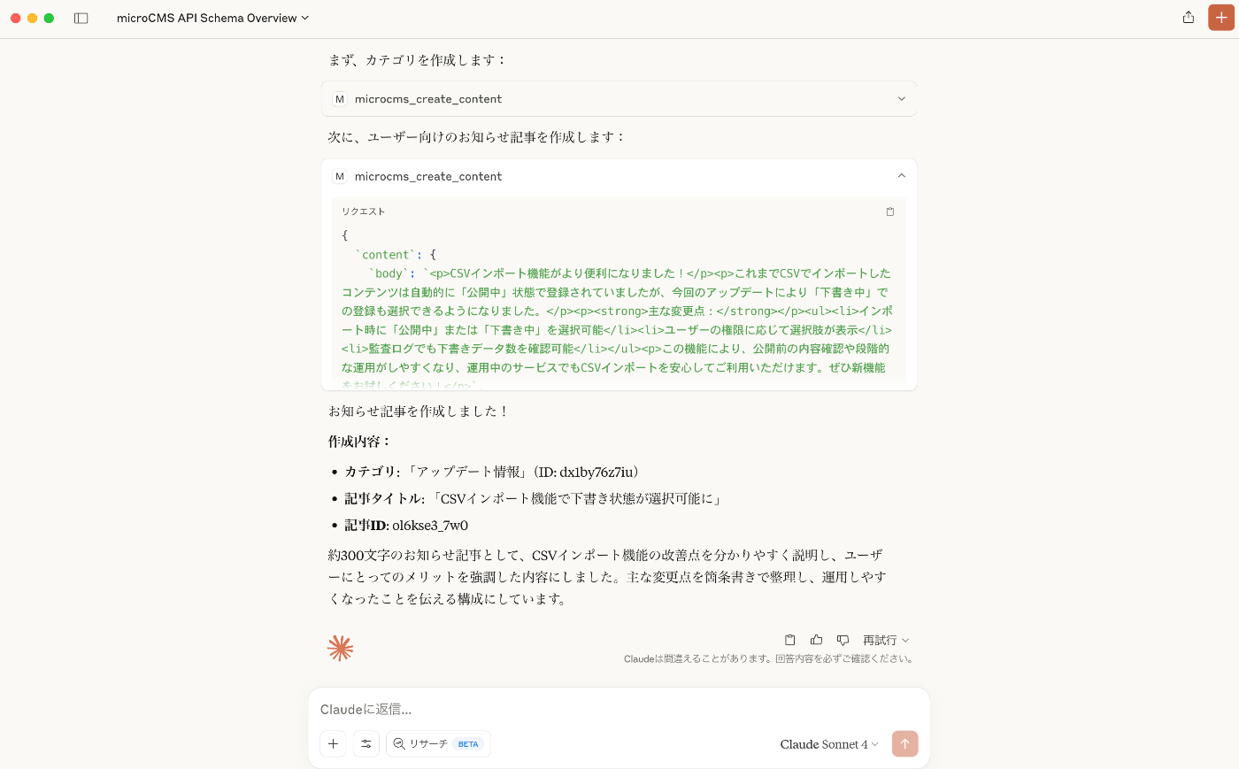The image size is (1239, 769).
Task: Click the M icon of expanded tool call
Action: coord(340,176)
